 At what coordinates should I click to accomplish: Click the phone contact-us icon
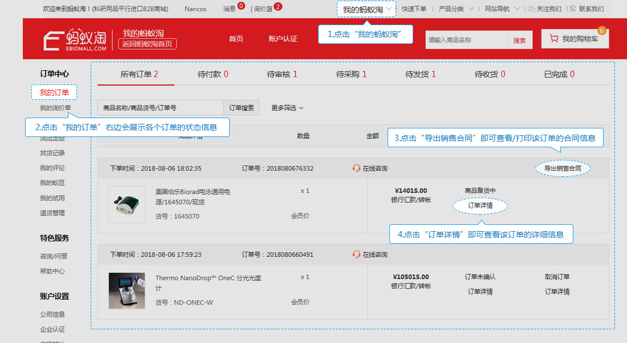[573, 9]
